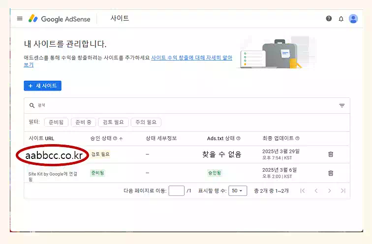Click the page number input field
Screen dimensions: 372x244
point(176,191)
